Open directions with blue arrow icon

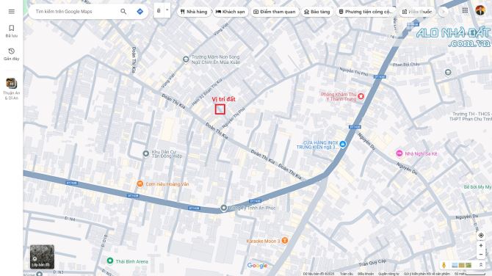(140, 12)
